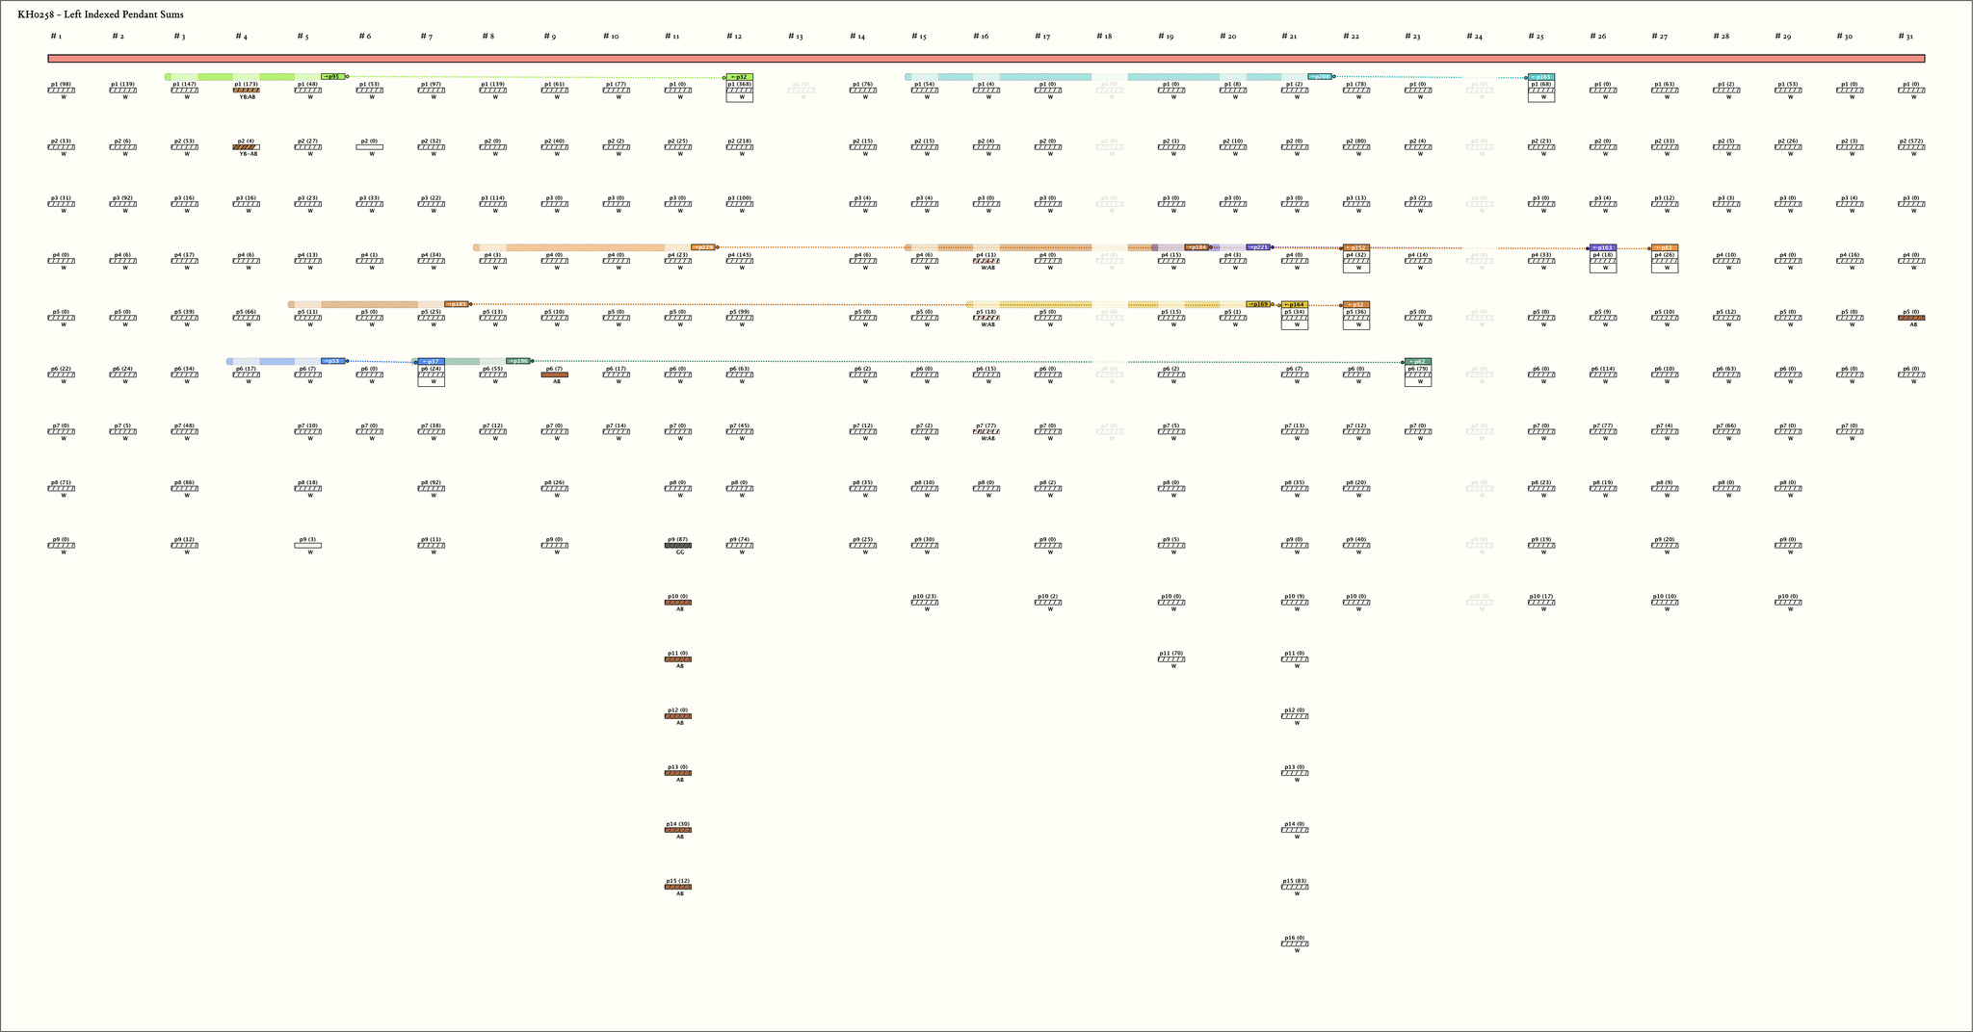Select the YB:AB cord p1 (173)
1973x1032 pixels.
(247, 90)
